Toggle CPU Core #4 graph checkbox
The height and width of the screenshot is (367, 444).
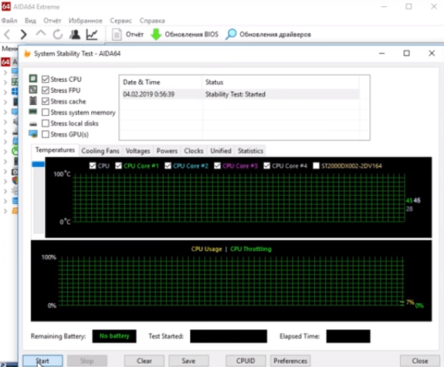click(x=266, y=165)
